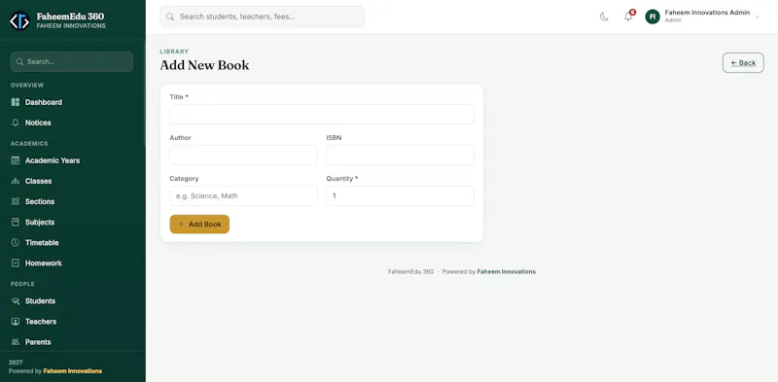Open the Notices menu item
Image resolution: width=778 pixels, height=382 pixels.
pyautogui.click(x=71, y=122)
